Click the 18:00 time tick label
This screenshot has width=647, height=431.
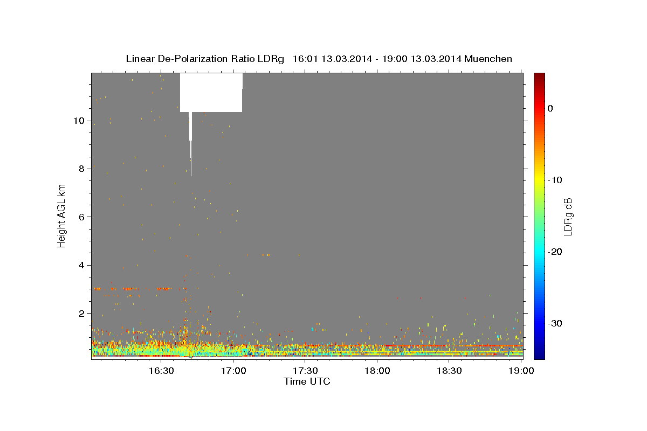377,371
